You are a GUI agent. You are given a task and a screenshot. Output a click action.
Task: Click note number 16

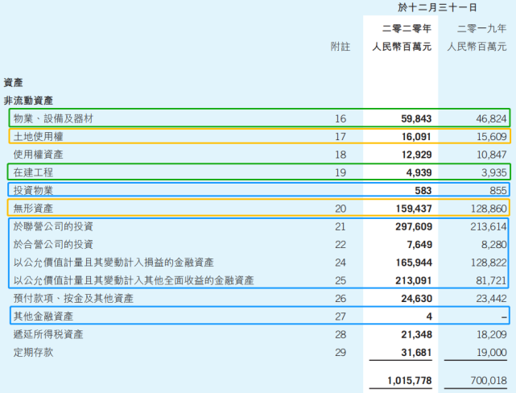[341, 118]
